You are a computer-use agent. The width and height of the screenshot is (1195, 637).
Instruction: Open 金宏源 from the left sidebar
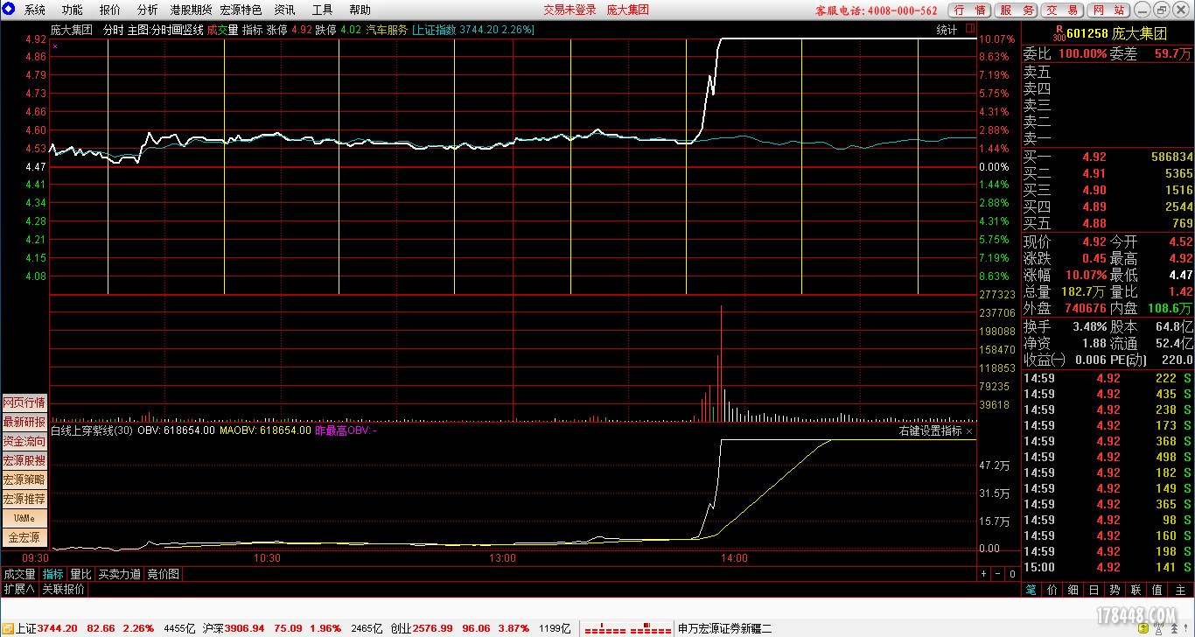coord(24,537)
